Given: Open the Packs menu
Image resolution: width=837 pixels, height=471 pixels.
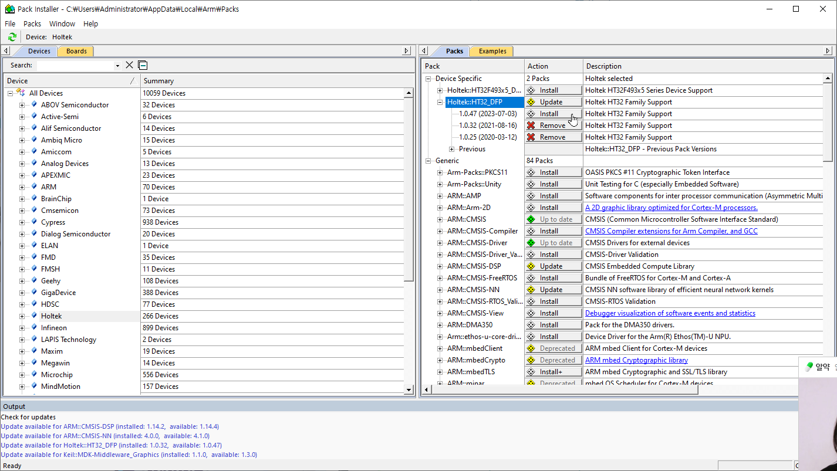Looking at the screenshot, I should point(32,24).
